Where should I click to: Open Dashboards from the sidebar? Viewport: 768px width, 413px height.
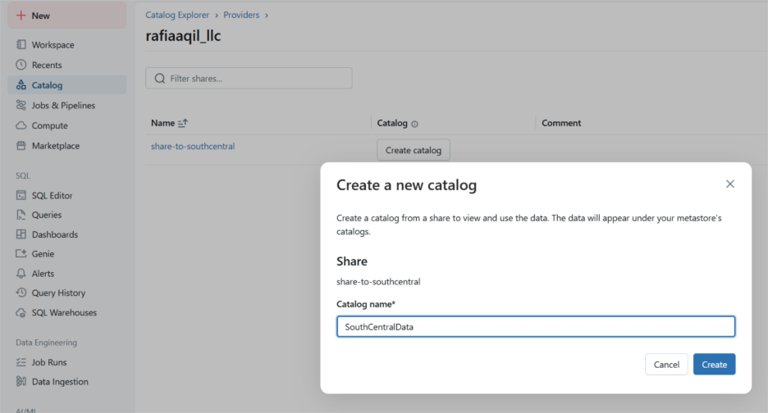(x=54, y=234)
